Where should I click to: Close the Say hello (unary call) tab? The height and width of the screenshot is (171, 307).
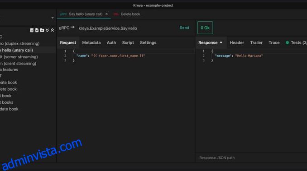[x=106, y=14]
